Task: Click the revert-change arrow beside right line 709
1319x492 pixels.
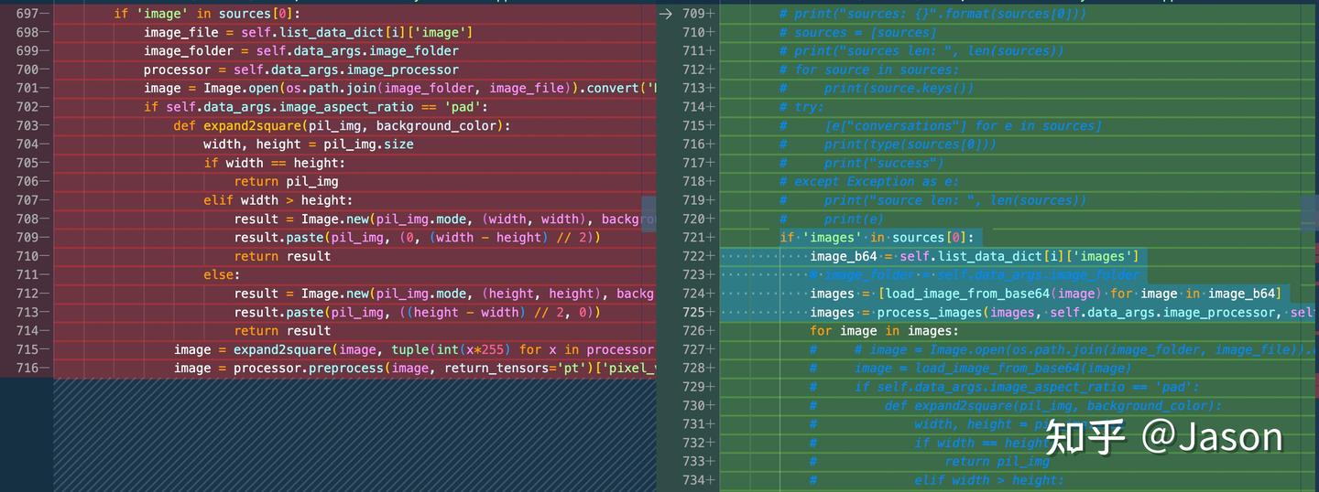Action: [666, 14]
